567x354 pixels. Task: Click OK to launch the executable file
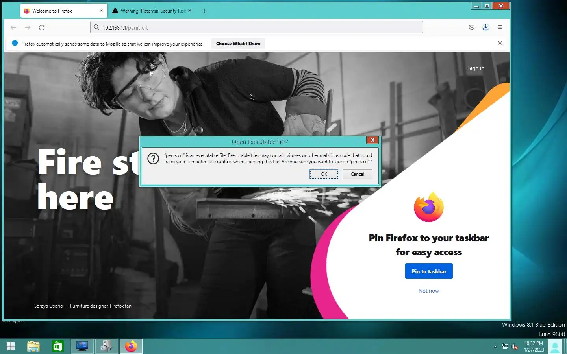324,174
